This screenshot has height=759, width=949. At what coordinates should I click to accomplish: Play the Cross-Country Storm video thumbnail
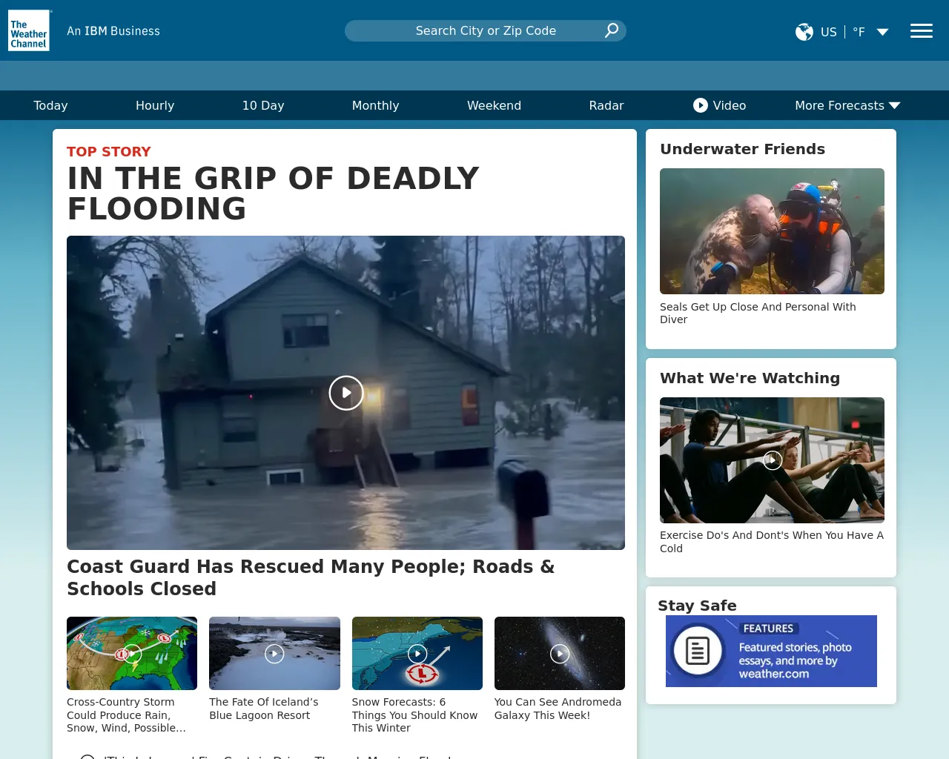click(x=132, y=654)
